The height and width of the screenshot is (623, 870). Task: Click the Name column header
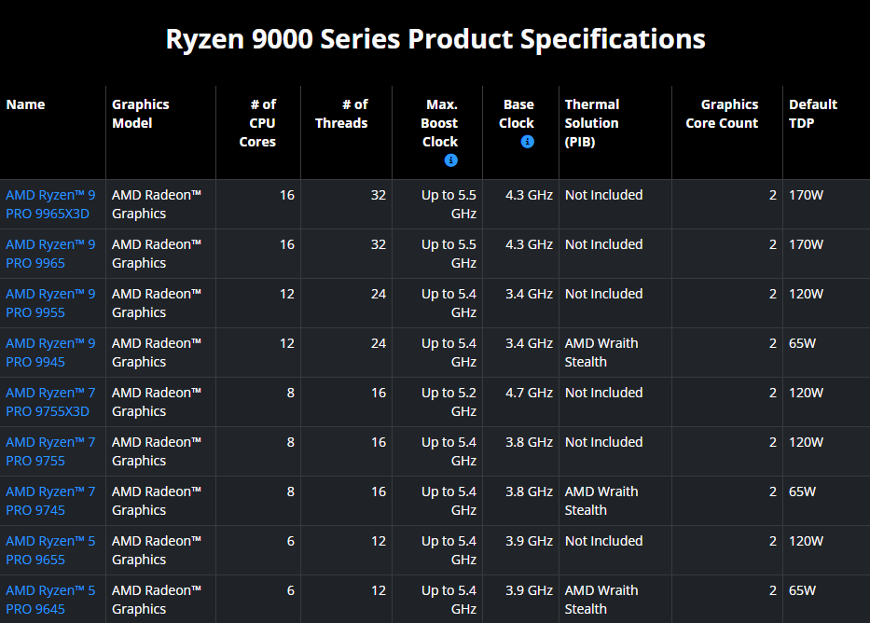(25, 104)
